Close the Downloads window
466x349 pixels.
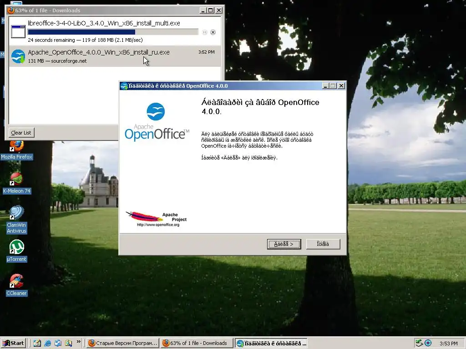coord(219,10)
